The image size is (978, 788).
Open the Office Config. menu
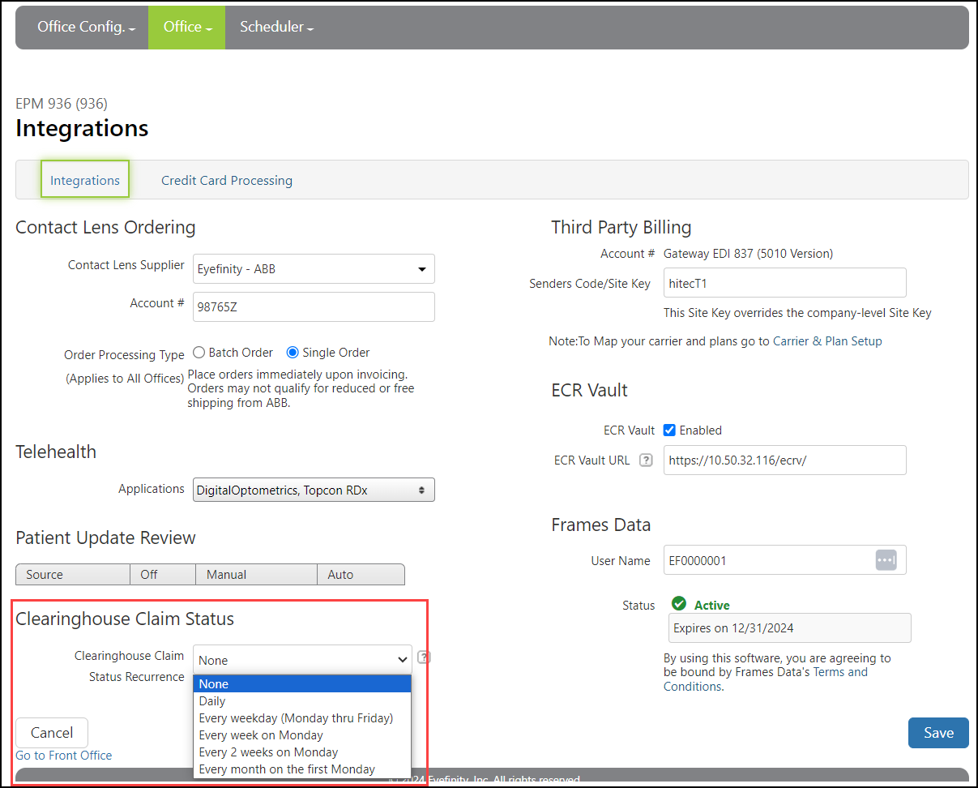point(86,27)
